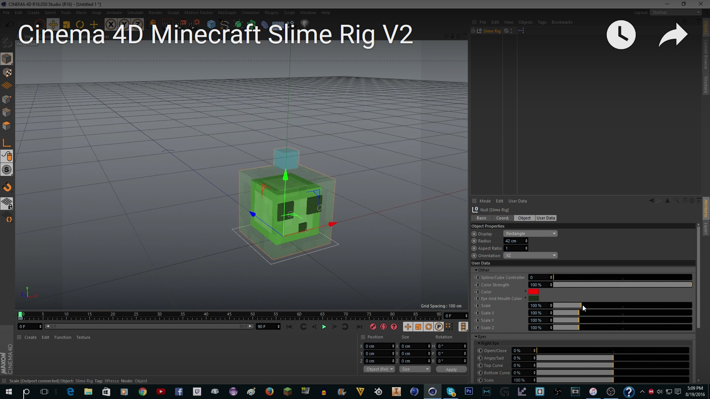Click frame 45 on the timeline
710x399 pixels.
[229, 314]
